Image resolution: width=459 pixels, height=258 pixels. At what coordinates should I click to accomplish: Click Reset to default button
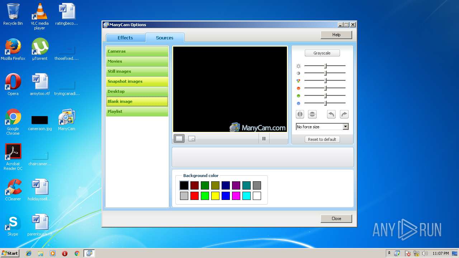322,139
